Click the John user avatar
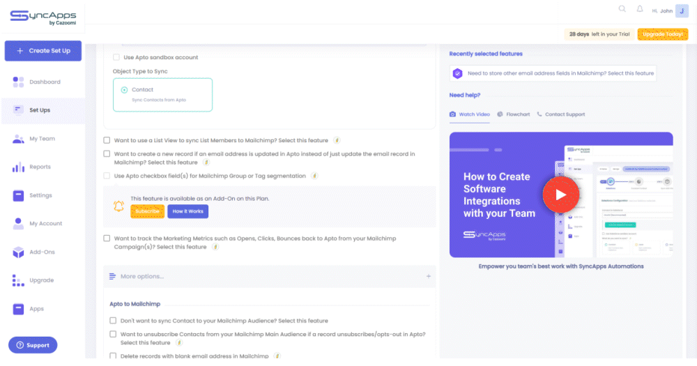697x366 pixels. click(x=682, y=10)
